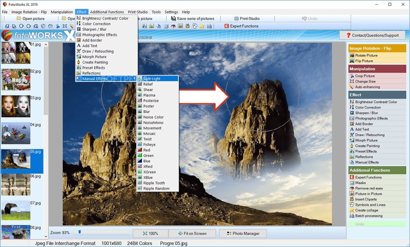This screenshot has width=410, height=247.
Task: Open the Settings menu
Action: point(171,12)
